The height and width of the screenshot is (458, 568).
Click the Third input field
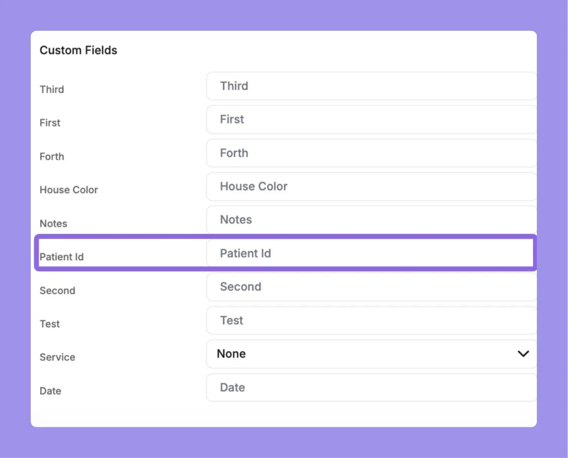(371, 86)
